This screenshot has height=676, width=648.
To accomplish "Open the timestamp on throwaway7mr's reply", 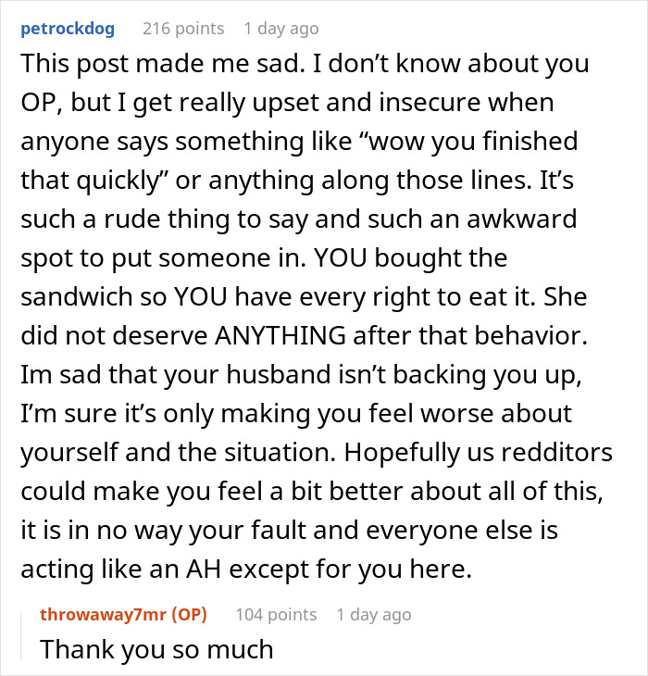I will pos(374,614).
